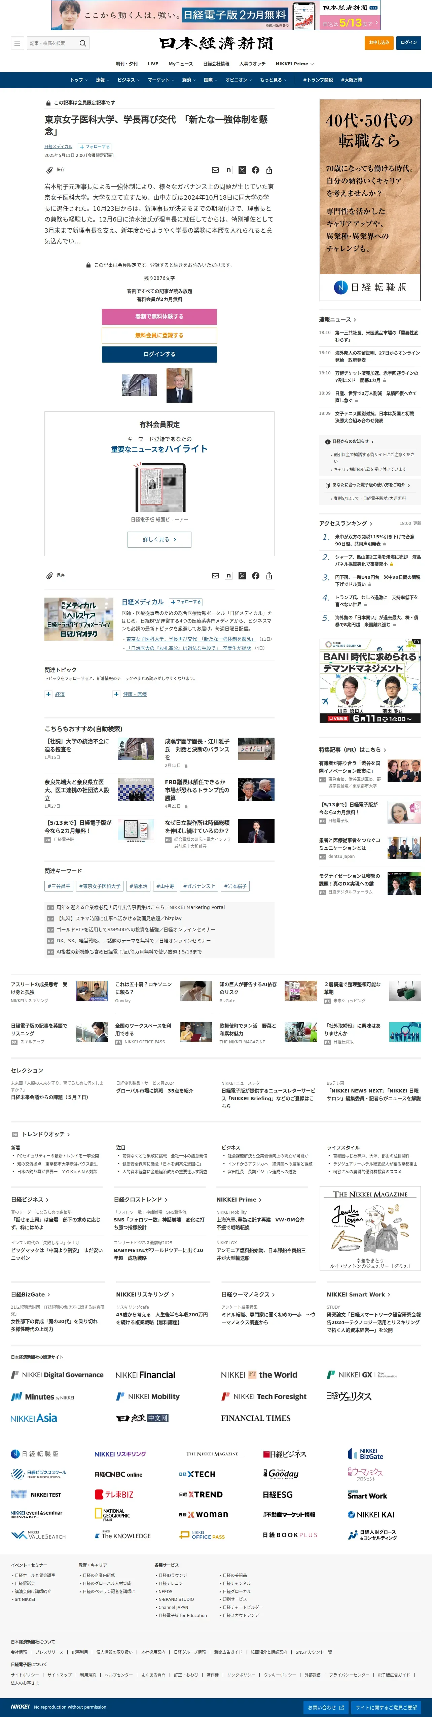Image resolution: width=432 pixels, height=1717 pixels.
Task: Open the 人事ウオッチ menu item
Action: click(252, 64)
